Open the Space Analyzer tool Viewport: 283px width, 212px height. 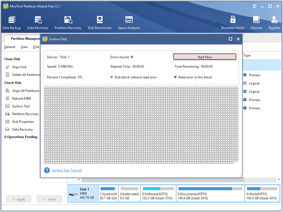point(129,23)
